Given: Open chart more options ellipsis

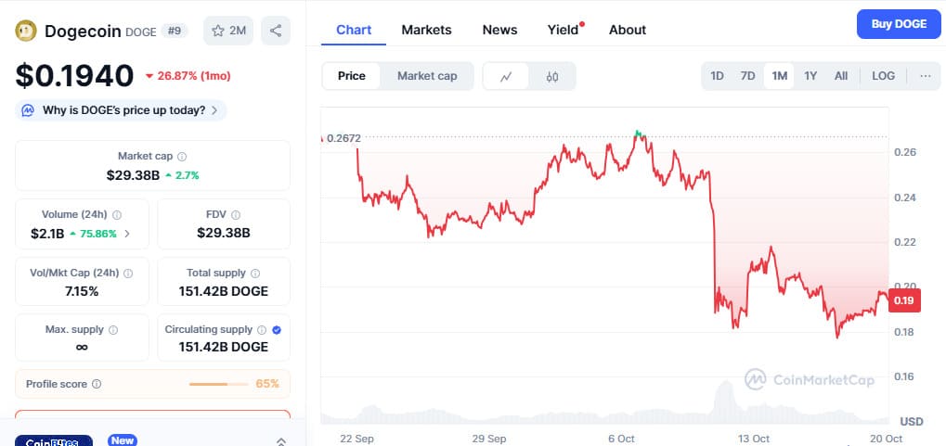Looking at the screenshot, I should click(925, 76).
